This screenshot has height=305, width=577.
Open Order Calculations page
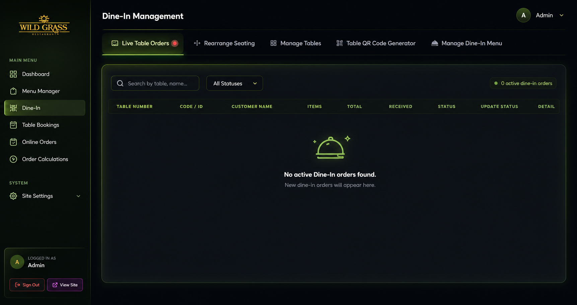(x=45, y=159)
